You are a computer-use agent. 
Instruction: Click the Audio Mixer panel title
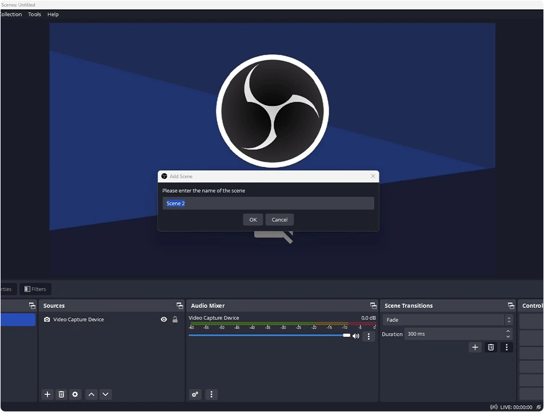click(x=208, y=306)
